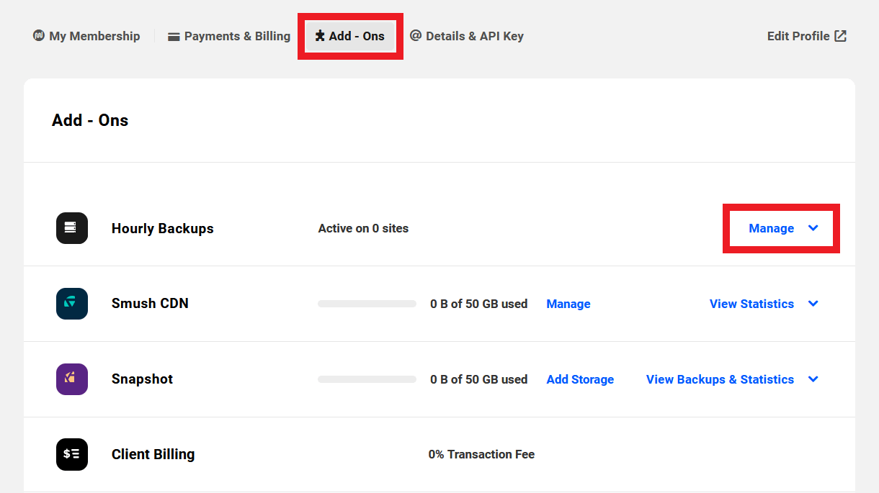Screen dimensions: 879x493
Task: Expand the Smush CDN row chevron
Action: tap(813, 304)
